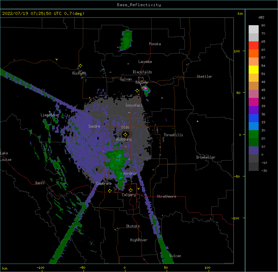This screenshot has width=278, height=272.
Task: Click the Airdrie label
Action: click(x=130, y=173)
